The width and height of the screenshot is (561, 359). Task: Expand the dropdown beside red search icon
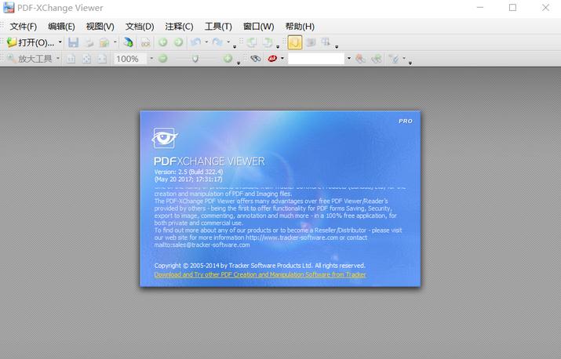(282, 58)
